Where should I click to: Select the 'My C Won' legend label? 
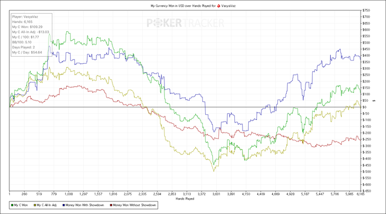coord(21,205)
